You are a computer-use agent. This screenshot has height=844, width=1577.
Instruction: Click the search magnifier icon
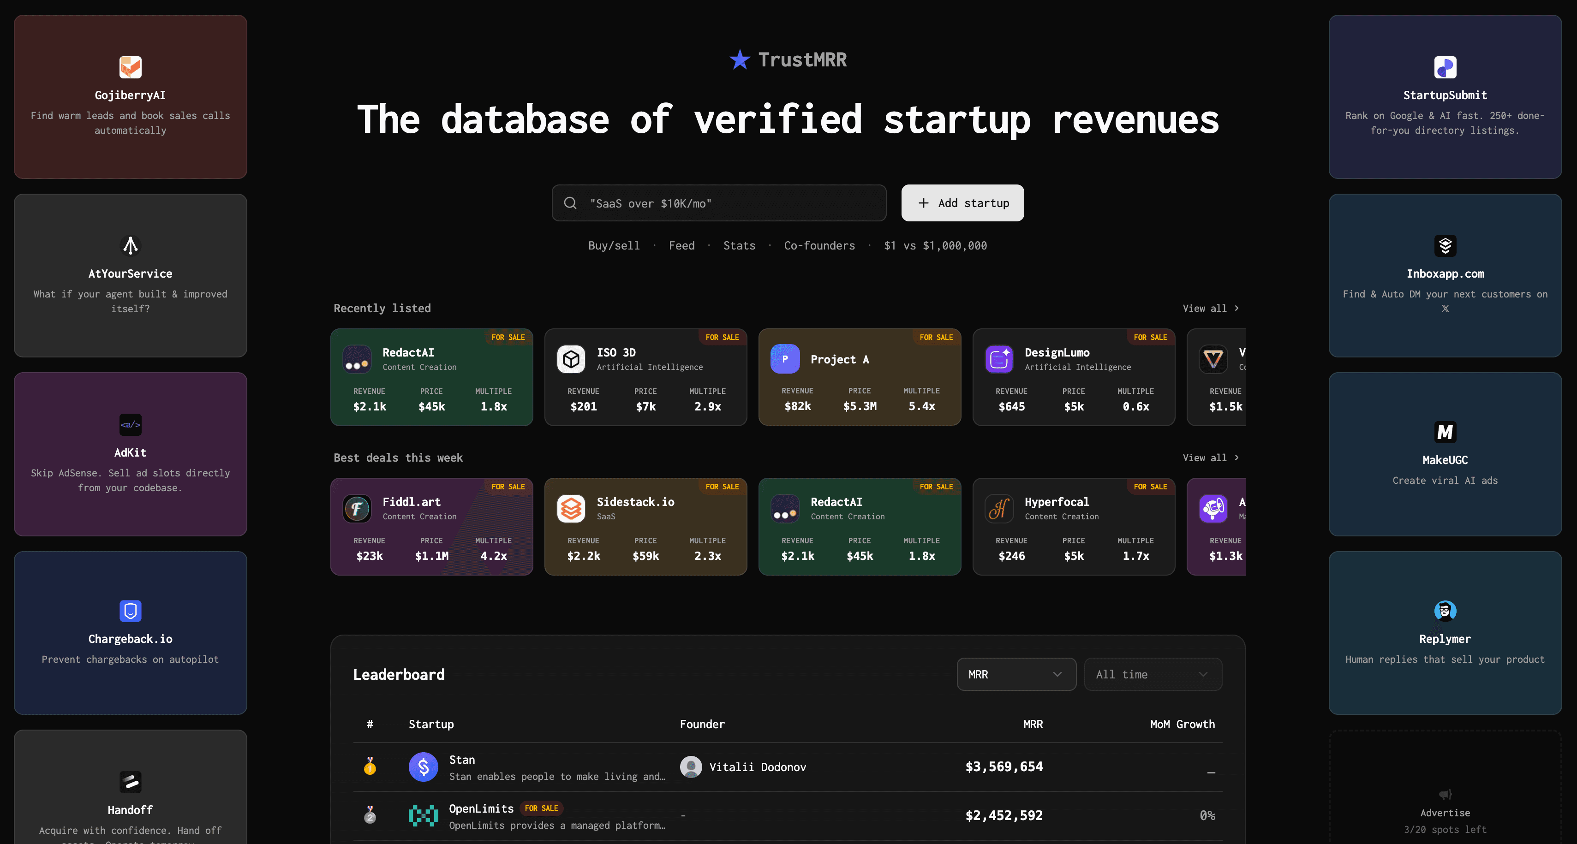point(570,203)
